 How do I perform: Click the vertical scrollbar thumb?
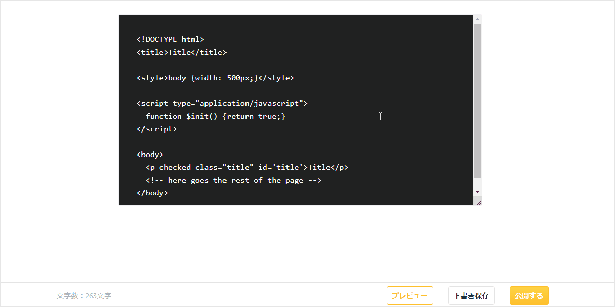pyautogui.click(x=478, y=100)
